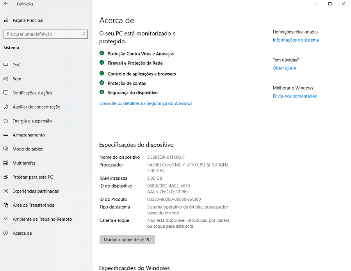This screenshot has height=271, width=351.
Task: Click the Armazenamento drive icon
Action: tap(6, 135)
